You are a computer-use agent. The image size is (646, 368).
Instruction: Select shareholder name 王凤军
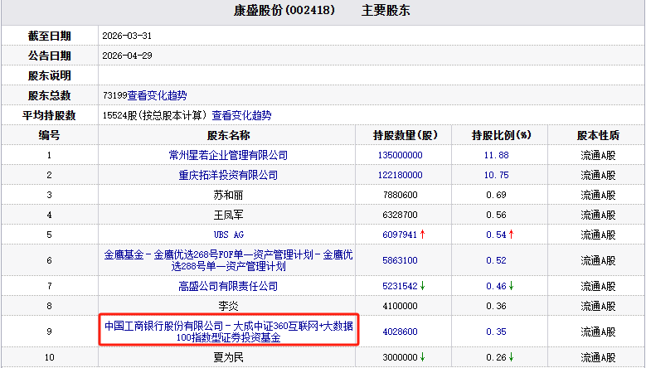(x=228, y=215)
